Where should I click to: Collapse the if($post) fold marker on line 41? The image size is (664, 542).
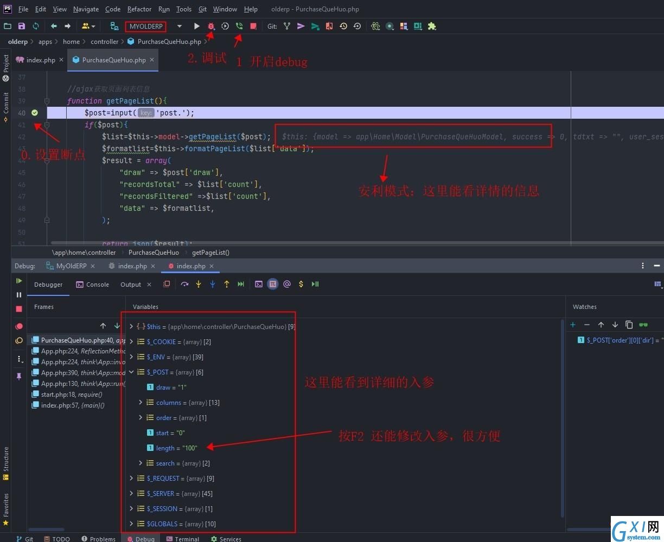coord(47,125)
